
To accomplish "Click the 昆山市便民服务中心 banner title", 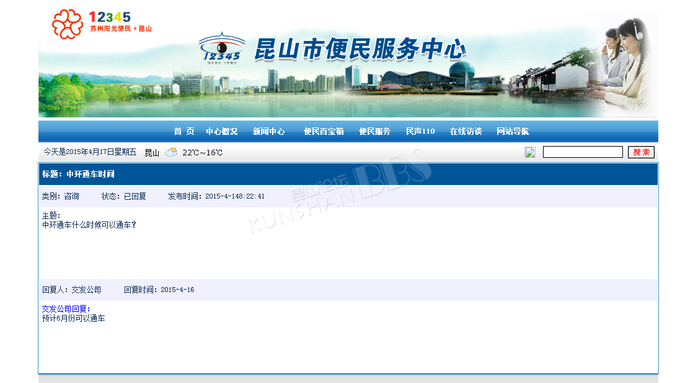I will tap(360, 49).
